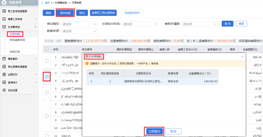Toggle the select-all checkbox in table header

(47, 49)
